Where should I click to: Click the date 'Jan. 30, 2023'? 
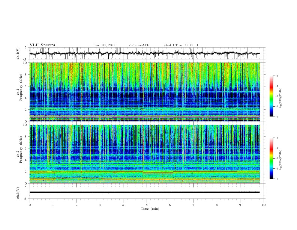[x=105, y=45]
